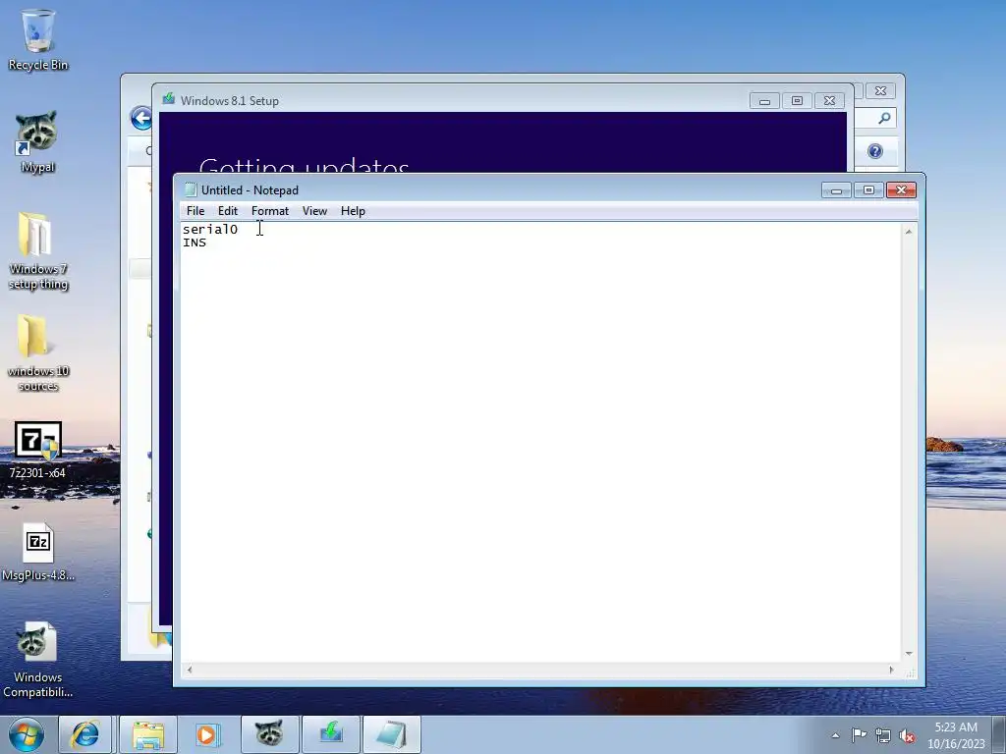Switch to Notepad taskbar button
The image size is (1006, 754).
pos(392,734)
